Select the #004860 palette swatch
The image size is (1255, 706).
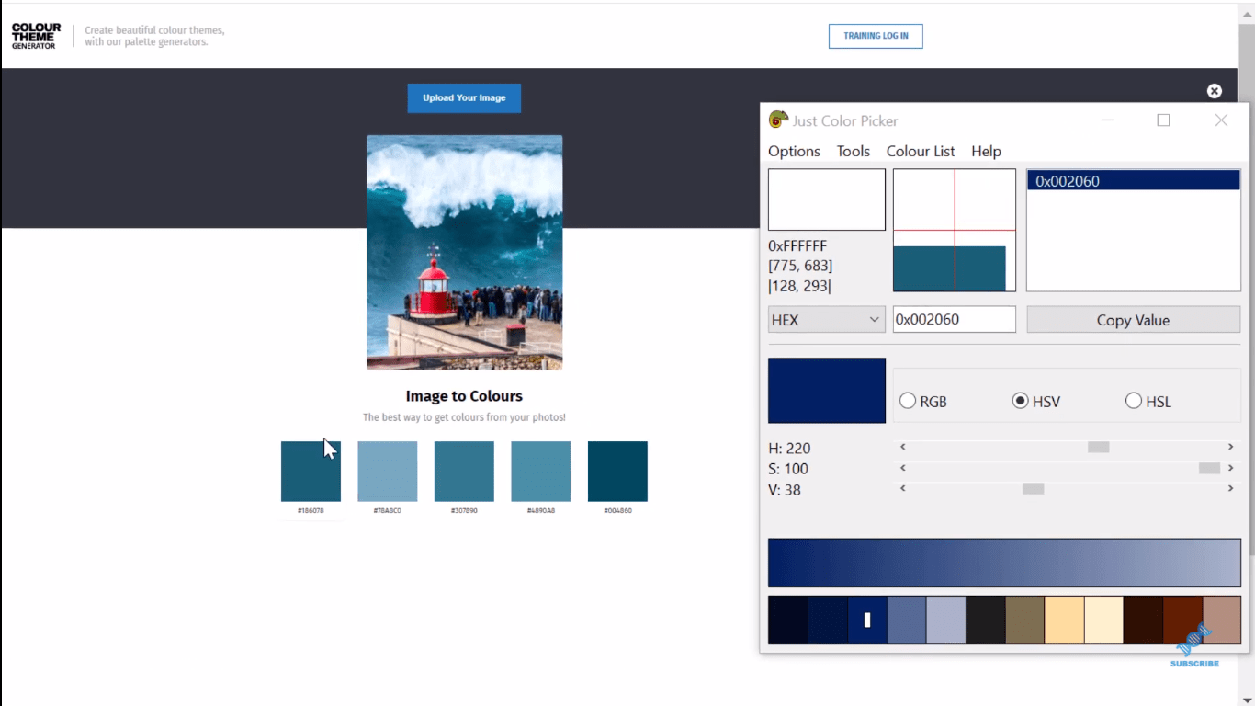(617, 472)
